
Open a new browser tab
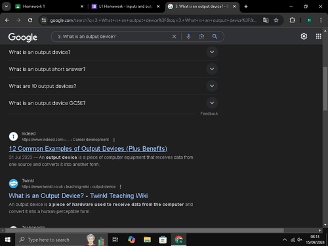(x=246, y=7)
